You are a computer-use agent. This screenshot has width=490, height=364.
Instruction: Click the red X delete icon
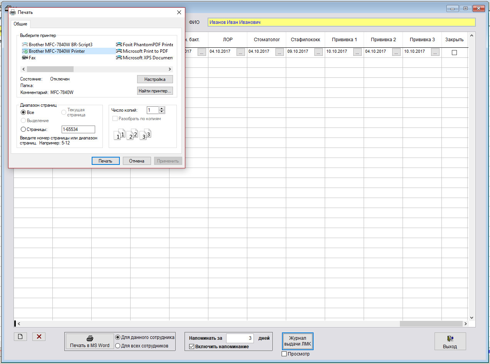click(39, 336)
